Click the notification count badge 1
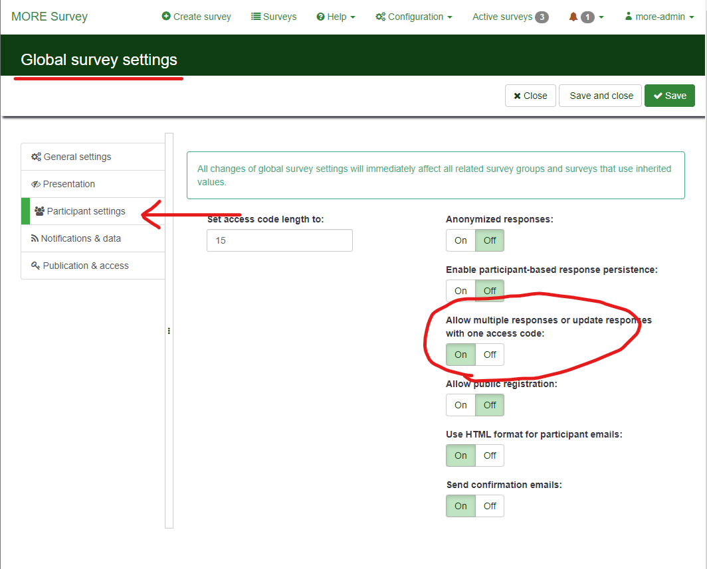 587,17
